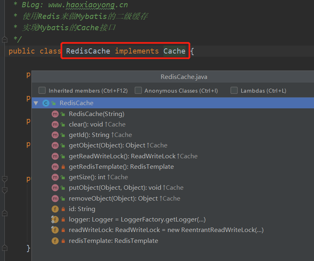Click the class icon beside RedisCache
Screen dimensions: 314x261
(46, 103)
